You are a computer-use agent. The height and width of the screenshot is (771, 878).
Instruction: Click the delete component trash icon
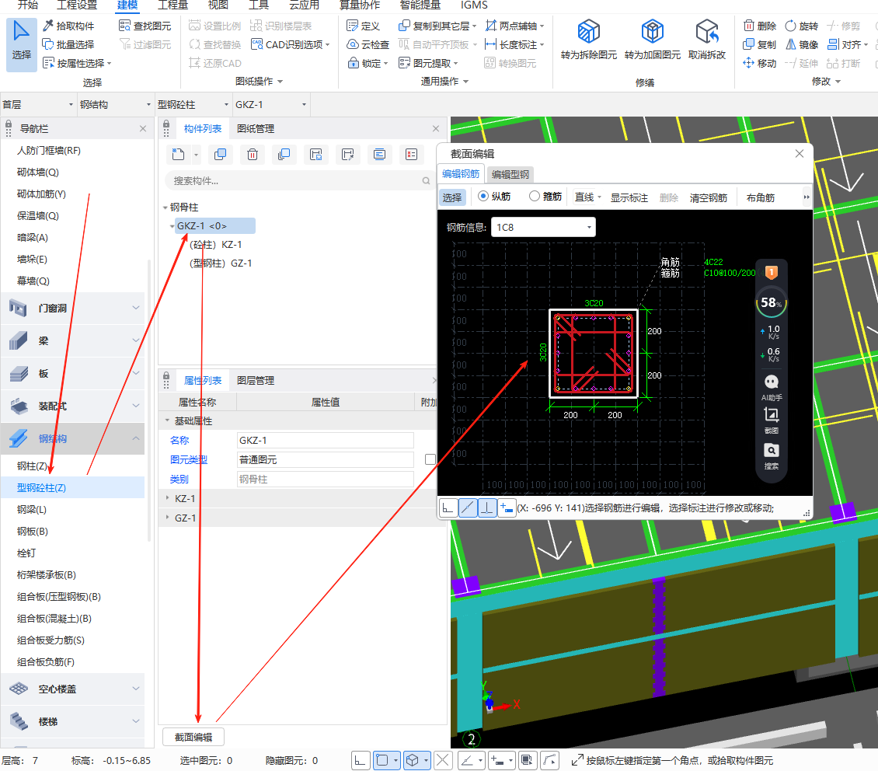coord(253,154)
